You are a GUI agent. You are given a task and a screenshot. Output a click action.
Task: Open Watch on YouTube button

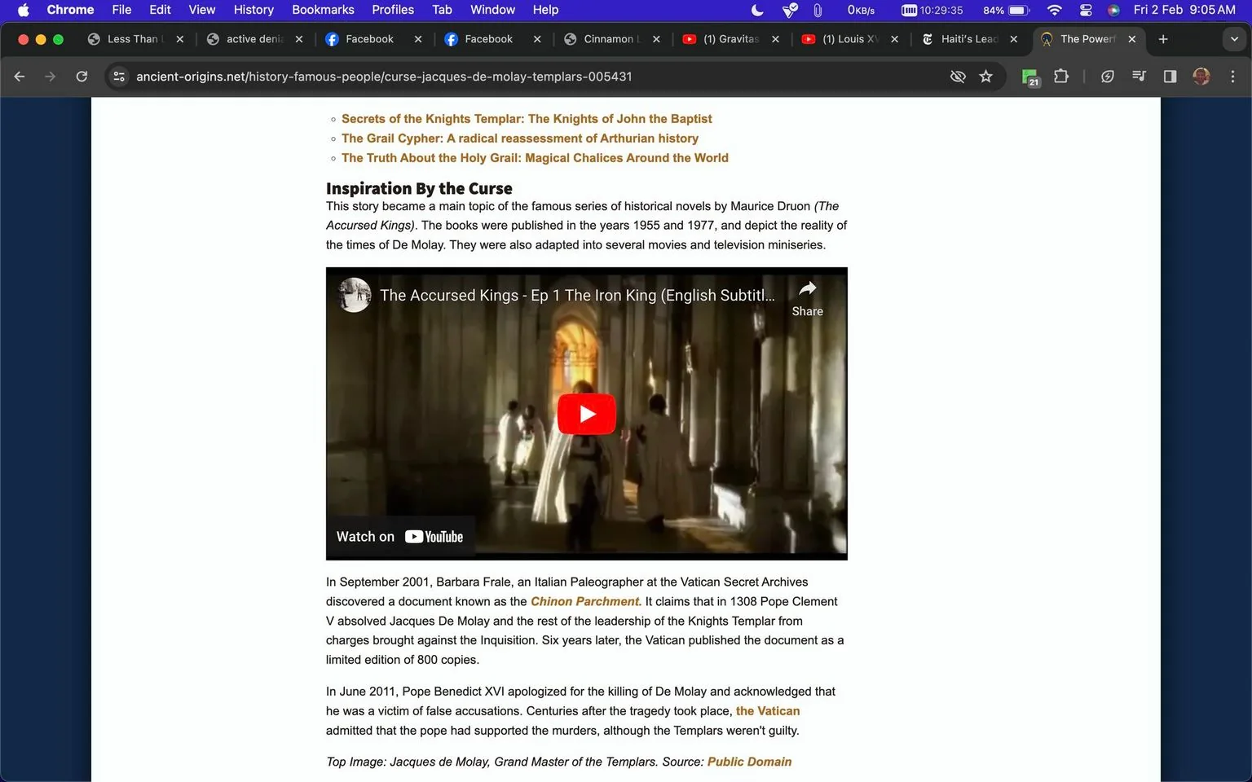coord(399,537)
